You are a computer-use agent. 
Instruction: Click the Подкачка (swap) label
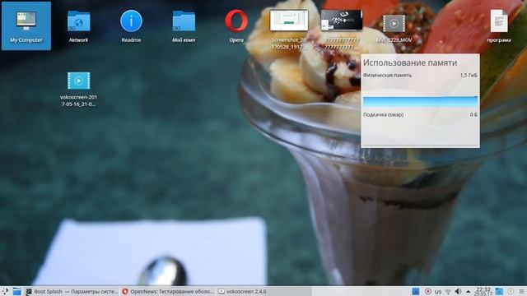383,114
